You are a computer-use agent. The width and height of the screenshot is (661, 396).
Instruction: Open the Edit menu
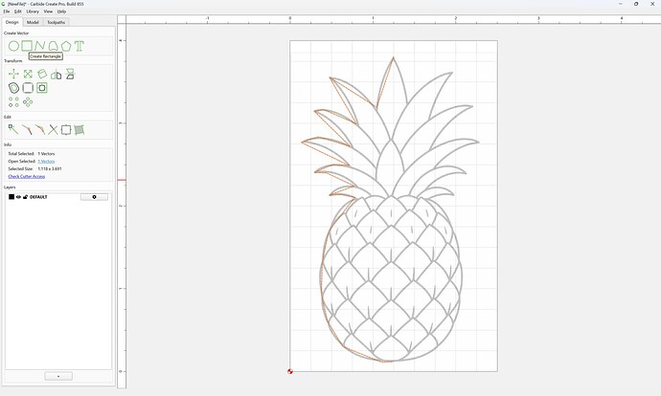coord(17,11)
